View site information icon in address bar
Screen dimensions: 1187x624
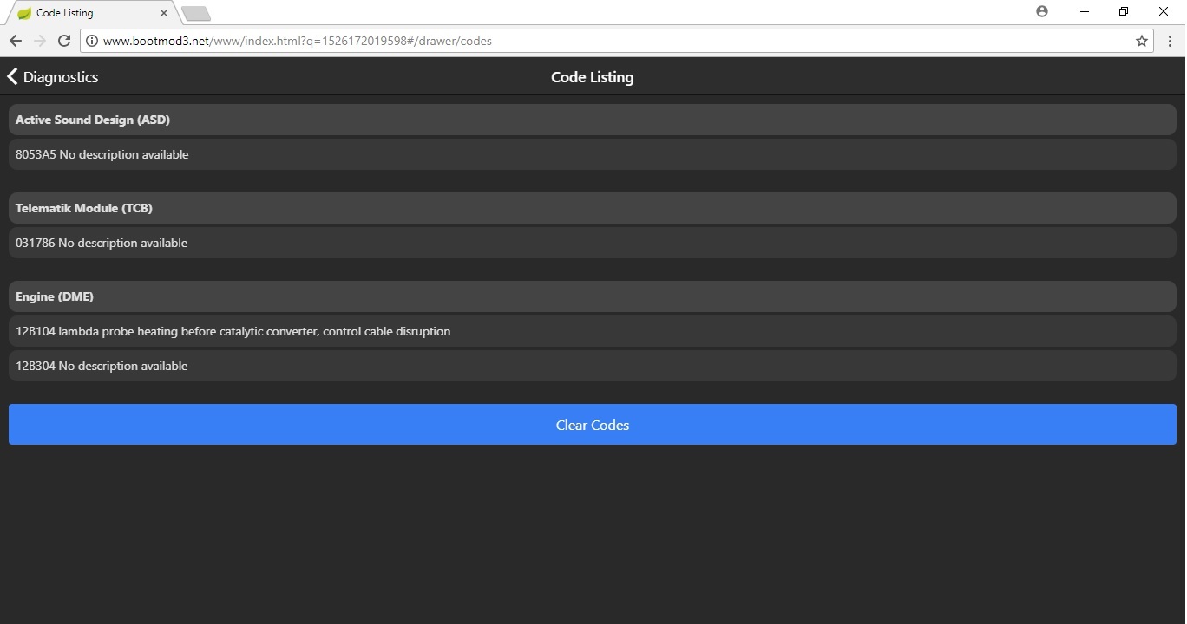tap(92, 41)
